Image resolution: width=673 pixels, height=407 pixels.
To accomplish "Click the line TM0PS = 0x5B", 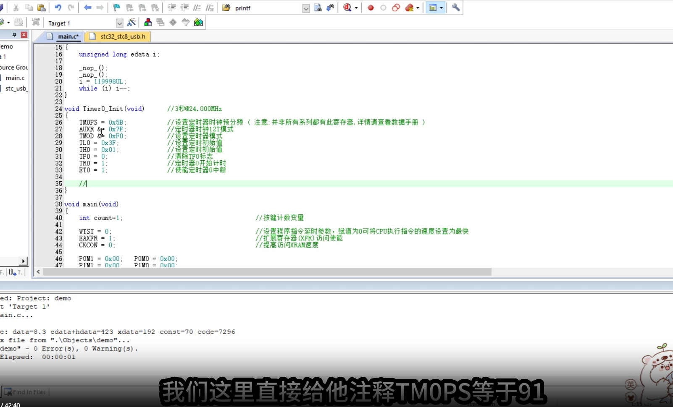I will tap(103, 123).
